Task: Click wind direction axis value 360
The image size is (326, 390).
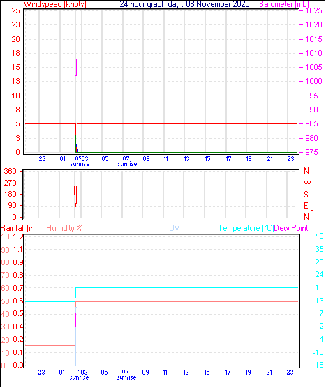Action: coord(10,171)
